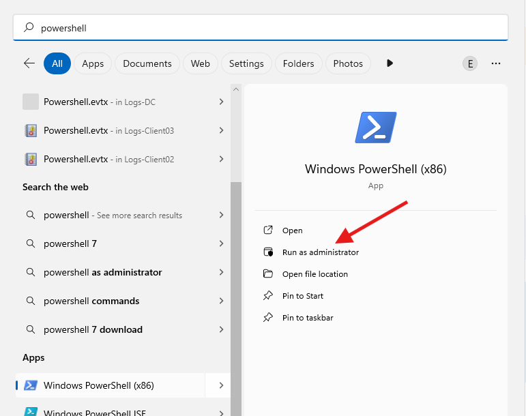Switch to the Apps filter tab
The height and width of the screenshot is (416, 526).
(x=93, y=63)
